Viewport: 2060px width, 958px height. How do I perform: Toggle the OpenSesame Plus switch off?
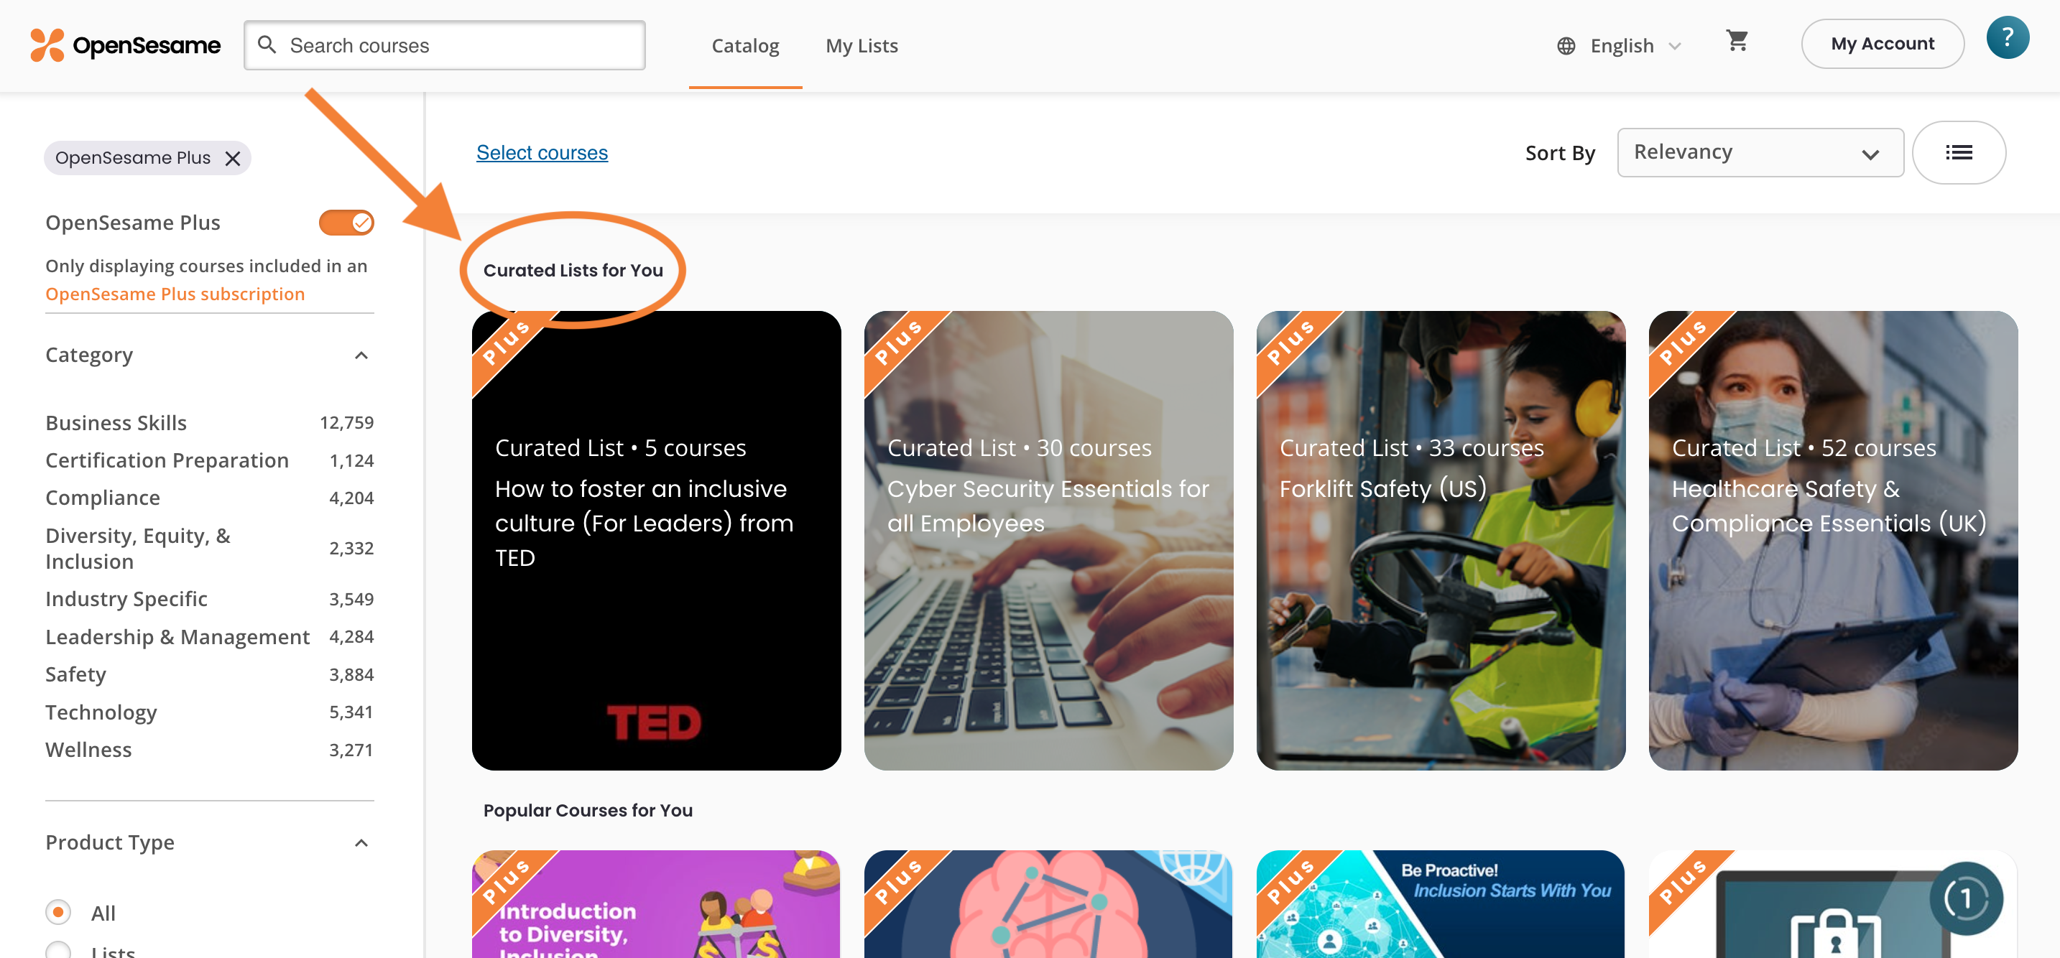[346, 222]
